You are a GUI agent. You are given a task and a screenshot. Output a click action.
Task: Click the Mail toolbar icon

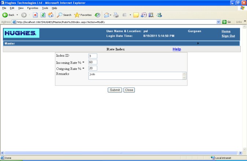tap(107, 15)
